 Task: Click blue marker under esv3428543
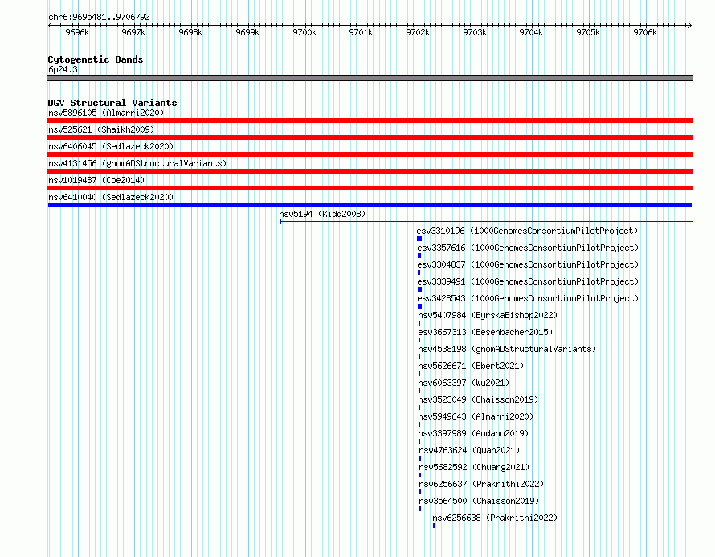coord(420,306)
